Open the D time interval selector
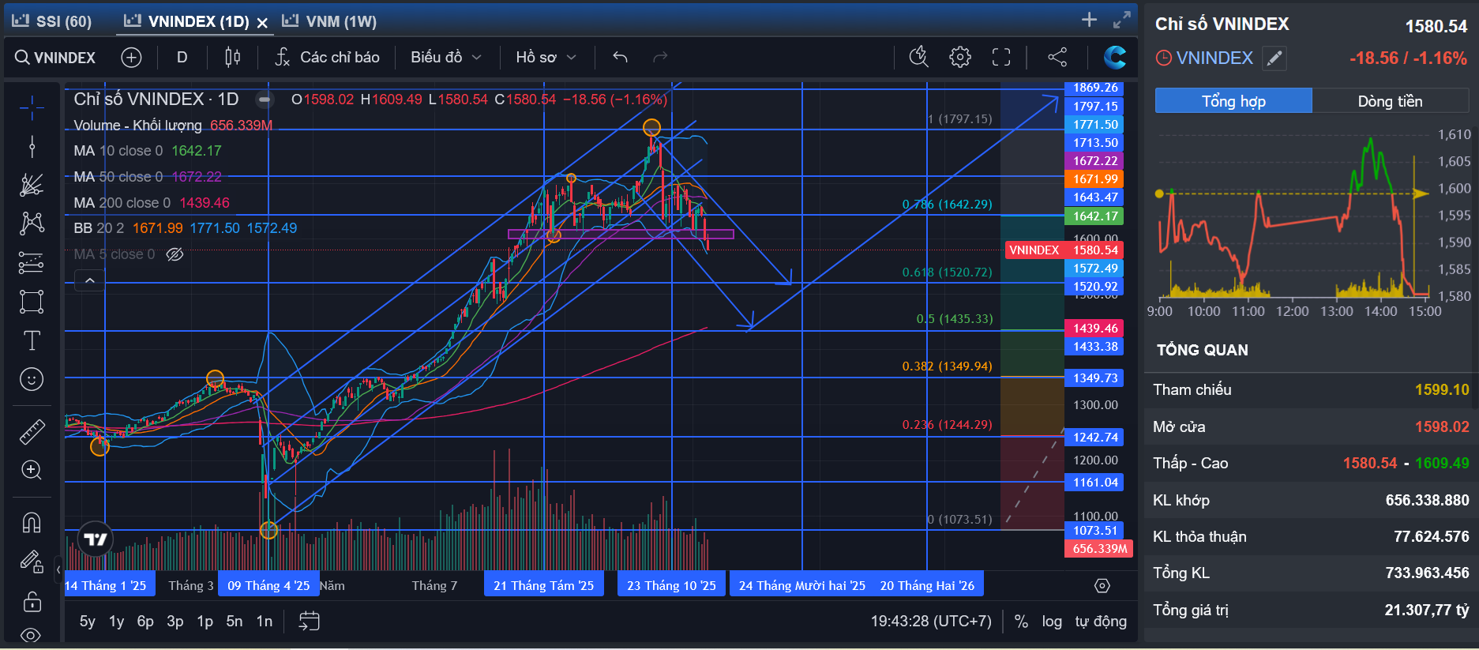Viewport: 1479px width, 650px height. click(x=182, y=58)
